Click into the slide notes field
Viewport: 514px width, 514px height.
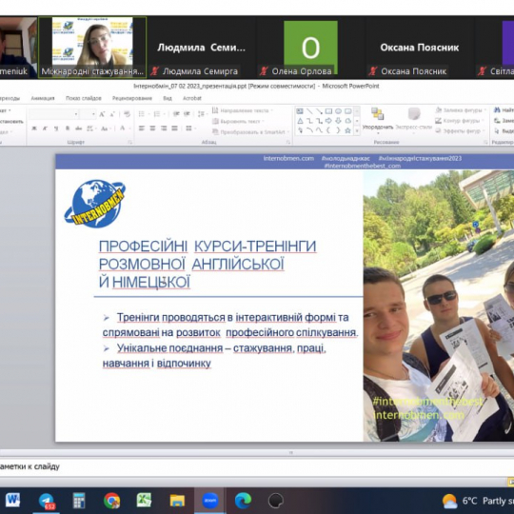point(257,466)
